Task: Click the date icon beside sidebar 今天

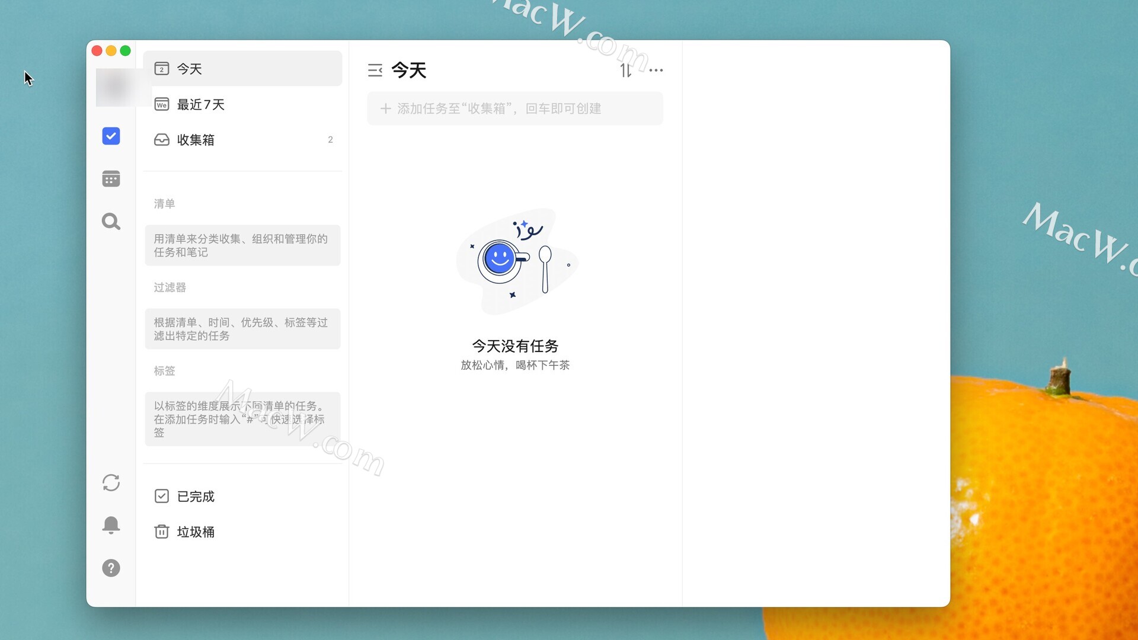Action: (x=162, y=69)
